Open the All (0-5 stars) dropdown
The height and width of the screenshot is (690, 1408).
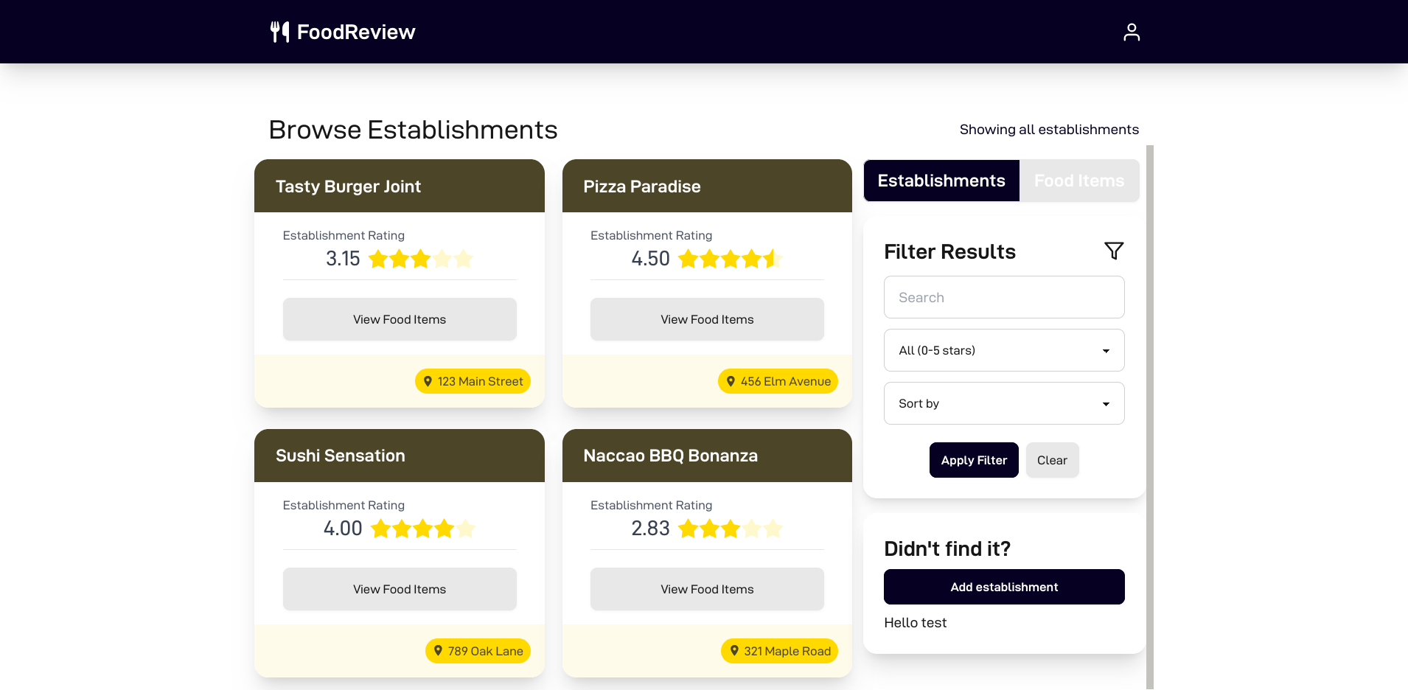pos(1003,350)
